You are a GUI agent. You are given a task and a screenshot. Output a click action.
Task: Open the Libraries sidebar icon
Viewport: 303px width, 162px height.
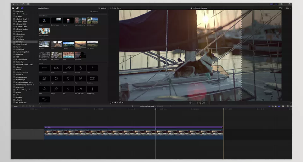click(x=13, y=8)
